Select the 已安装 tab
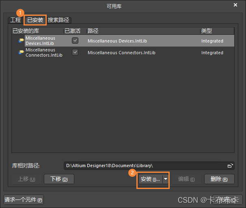 coord(35,20)
